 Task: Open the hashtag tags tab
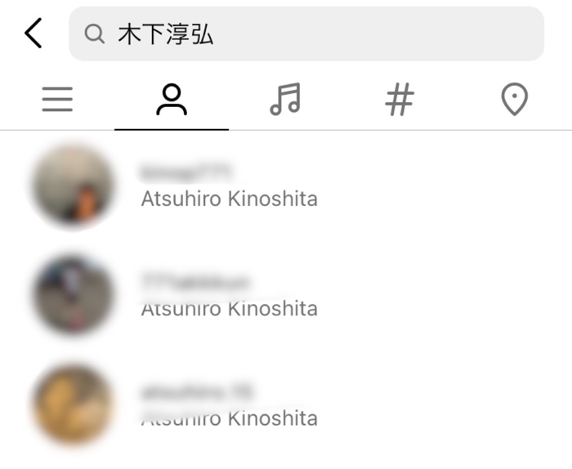tap(400, 99)
